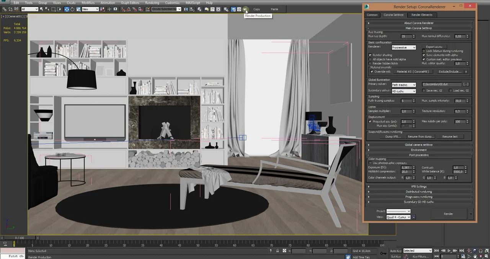Open the View Quad 4 dropdown
Screen dimensions: 490x259
click(398, 217)
